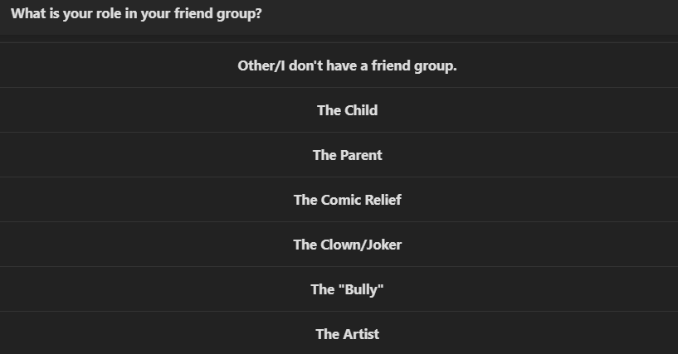
Task: Select the answer just above "The Clown/Joker"
Action: pyautogui.click(x=347, y=200)
